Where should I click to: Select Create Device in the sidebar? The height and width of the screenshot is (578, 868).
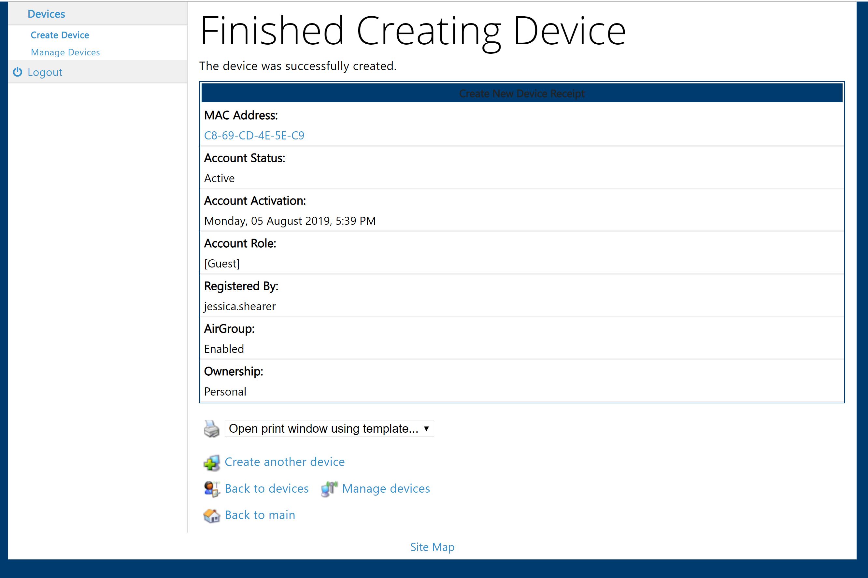click(60, 35)
